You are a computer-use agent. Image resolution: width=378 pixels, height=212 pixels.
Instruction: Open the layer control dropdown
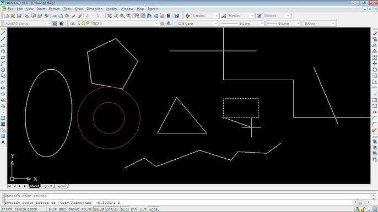tap(117, 24)
